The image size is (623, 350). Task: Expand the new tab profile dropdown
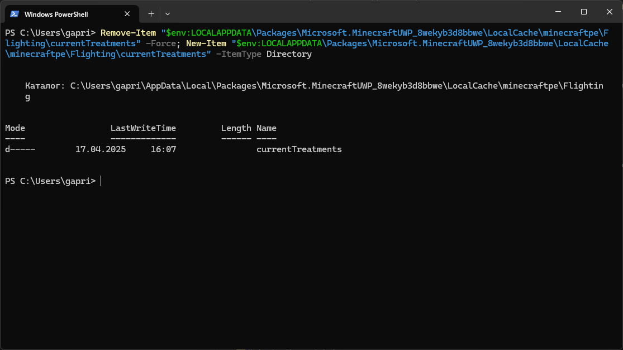coord(168,14)
